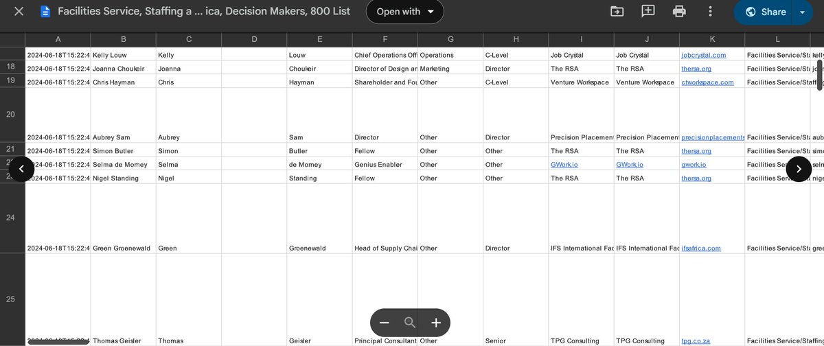Click the cell 'Simon Butler'
824x346 pixels.
click(123, 151)
